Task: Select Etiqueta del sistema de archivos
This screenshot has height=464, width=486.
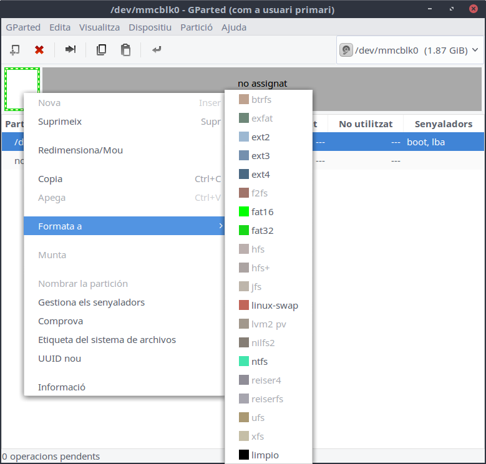Action: (124, 340)
